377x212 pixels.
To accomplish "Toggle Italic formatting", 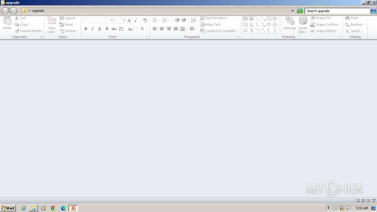I will (93, 29).
